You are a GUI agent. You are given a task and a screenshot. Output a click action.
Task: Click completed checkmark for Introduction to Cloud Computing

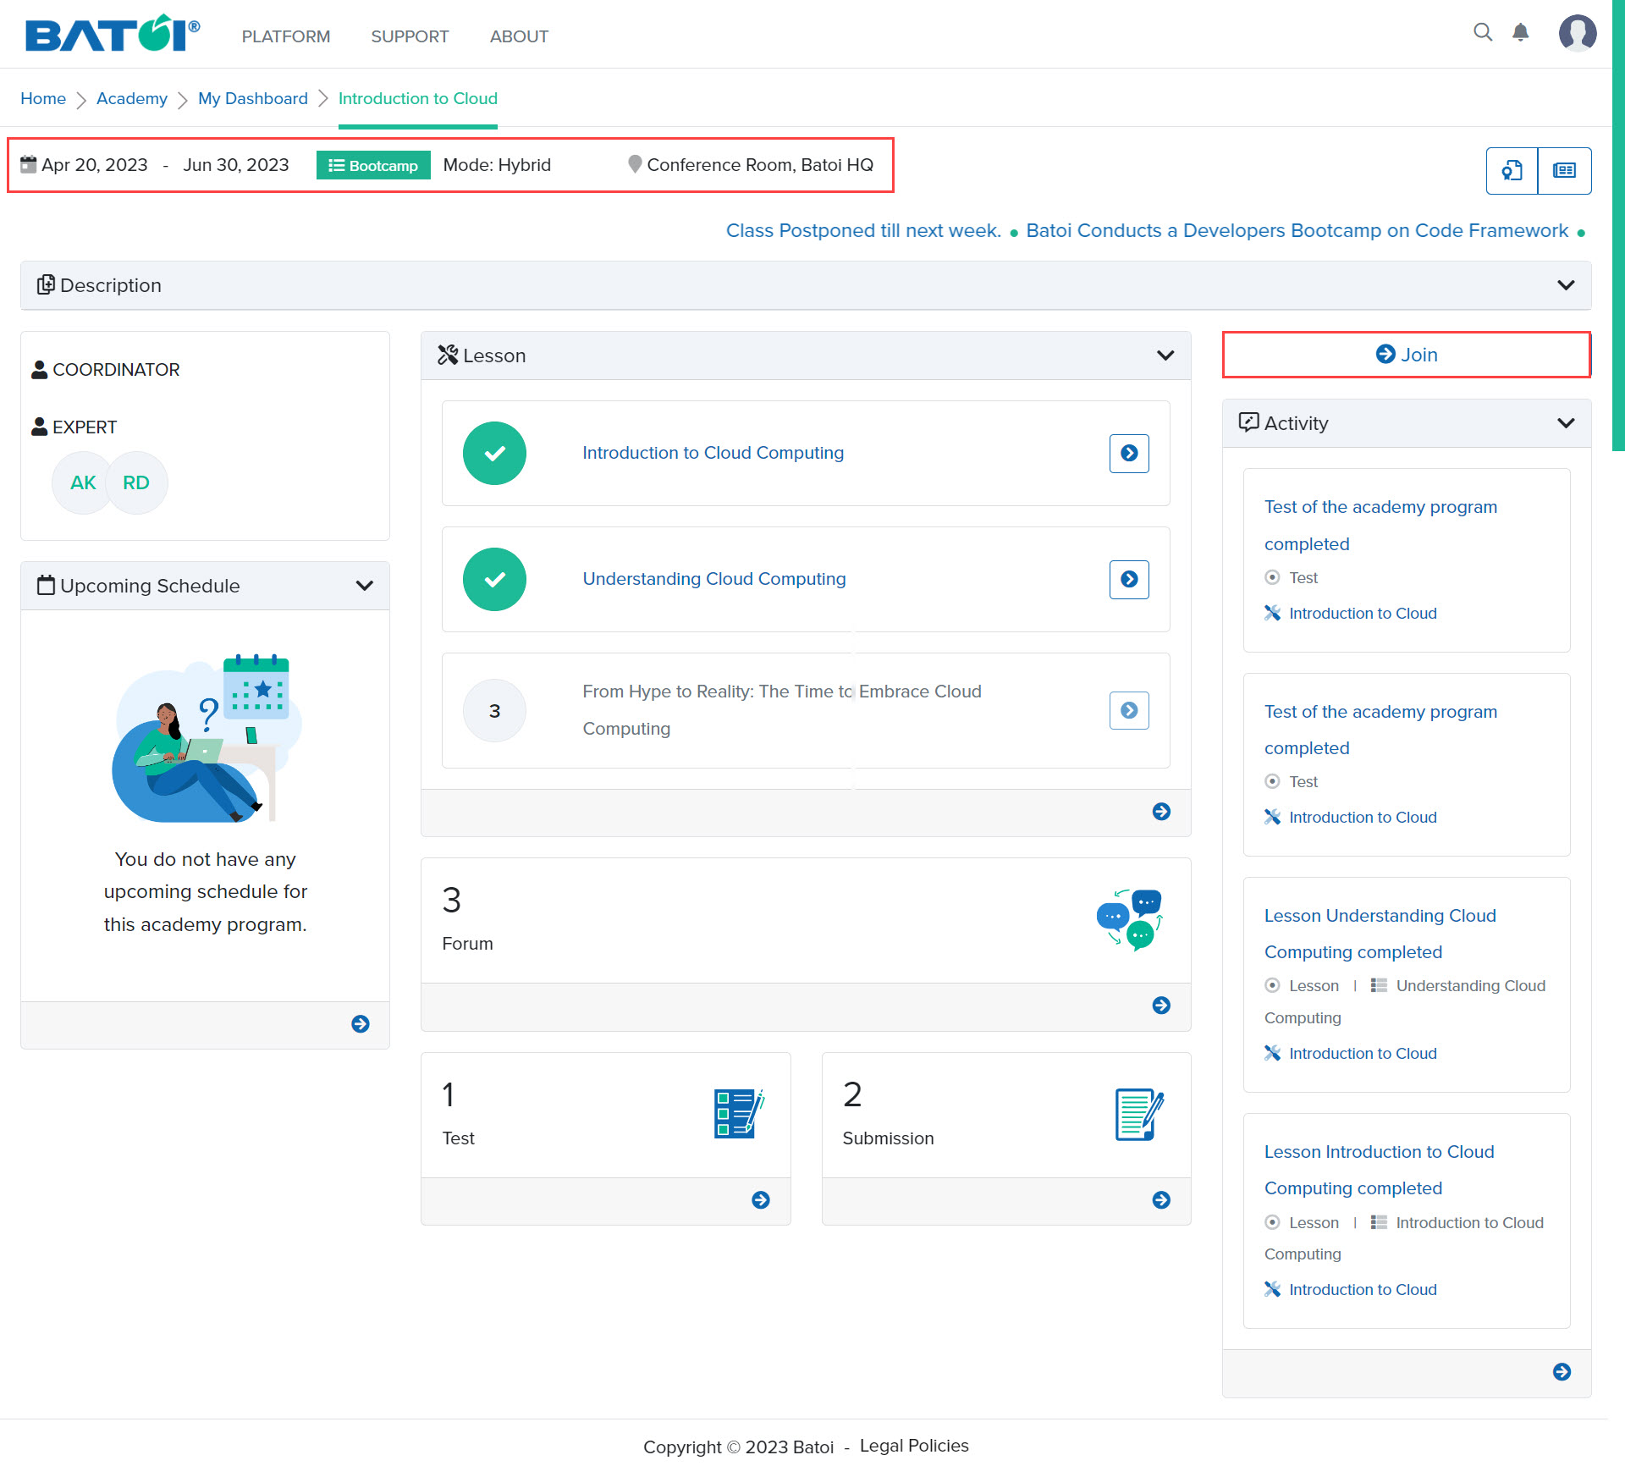pyautogui.click(x=494, y=453)
